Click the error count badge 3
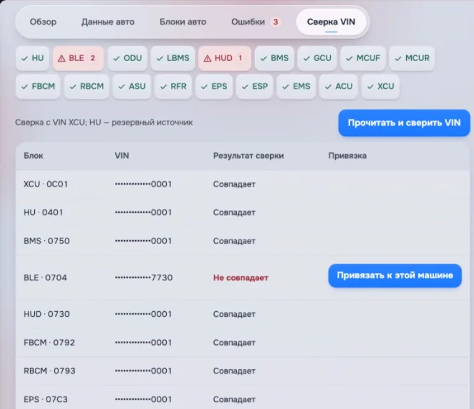This screenshot has height=409, width=474. click(x=276, y=22)
